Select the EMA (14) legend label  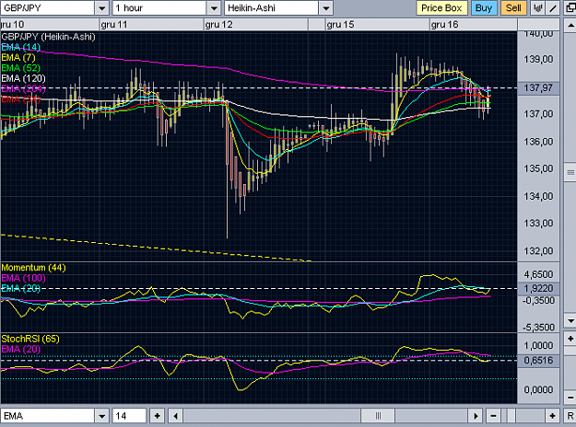(x=20, y=47)
